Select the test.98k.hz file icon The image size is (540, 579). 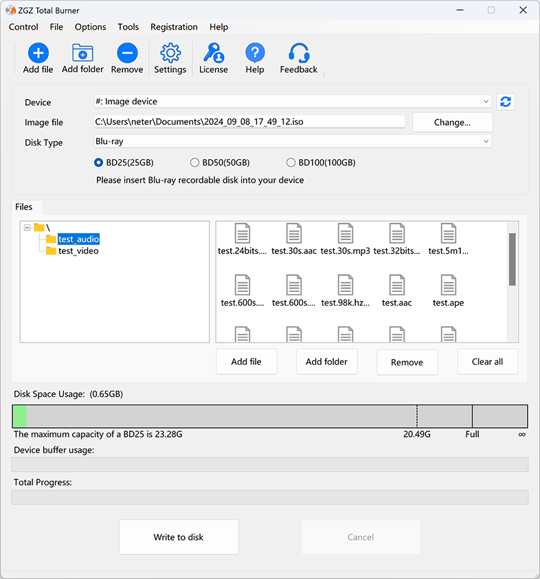(x=346, y=285)
